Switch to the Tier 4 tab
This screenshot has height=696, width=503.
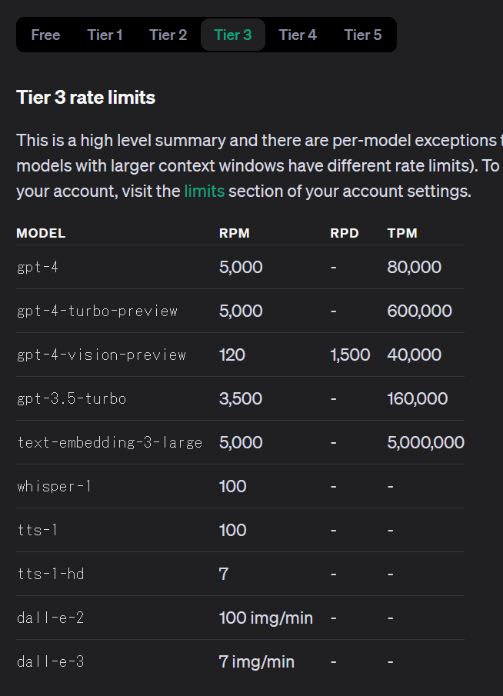pyautogui.click(x=298, y=35)
